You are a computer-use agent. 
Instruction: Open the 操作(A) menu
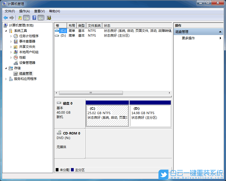24,11
